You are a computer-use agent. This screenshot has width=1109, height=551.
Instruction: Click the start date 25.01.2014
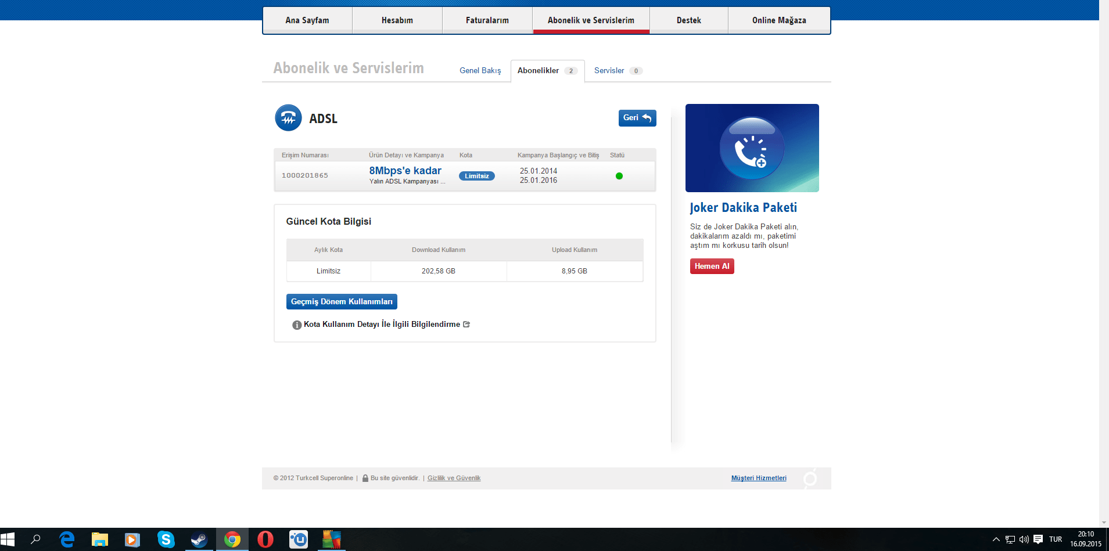[539, 171]
